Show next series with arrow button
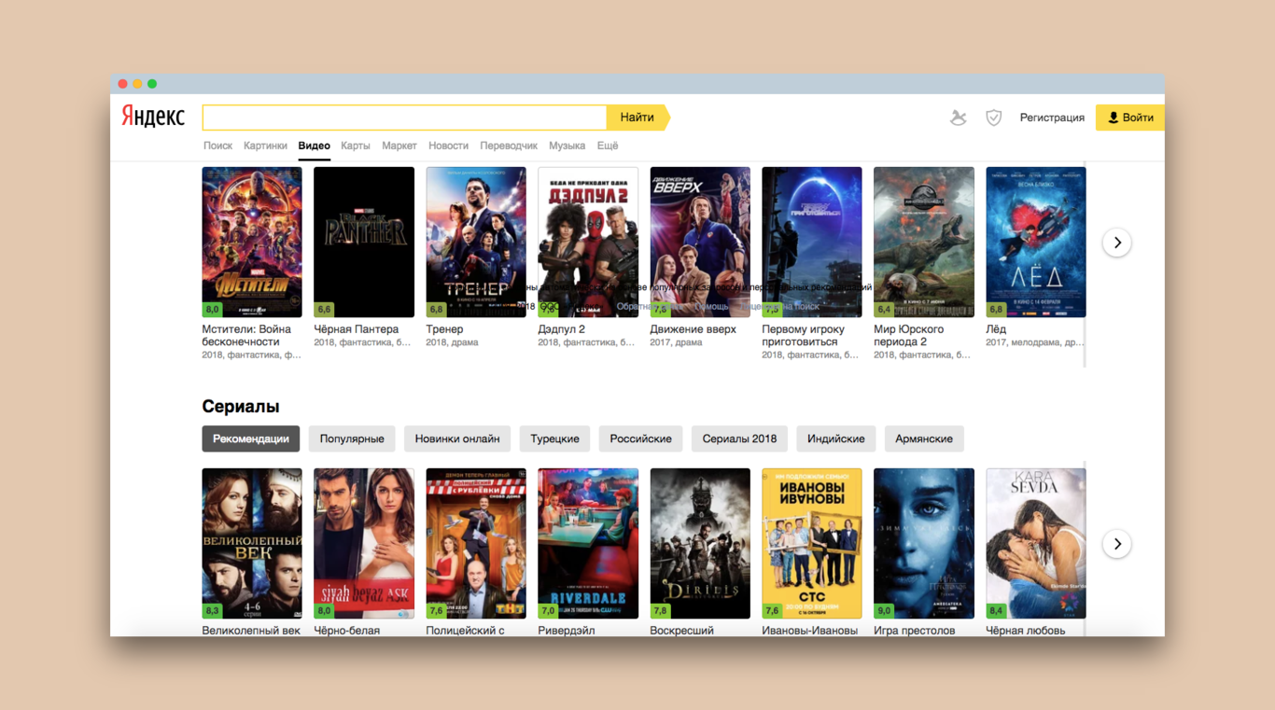This screenshot has height=710, width=1275. pos(1117,544)
